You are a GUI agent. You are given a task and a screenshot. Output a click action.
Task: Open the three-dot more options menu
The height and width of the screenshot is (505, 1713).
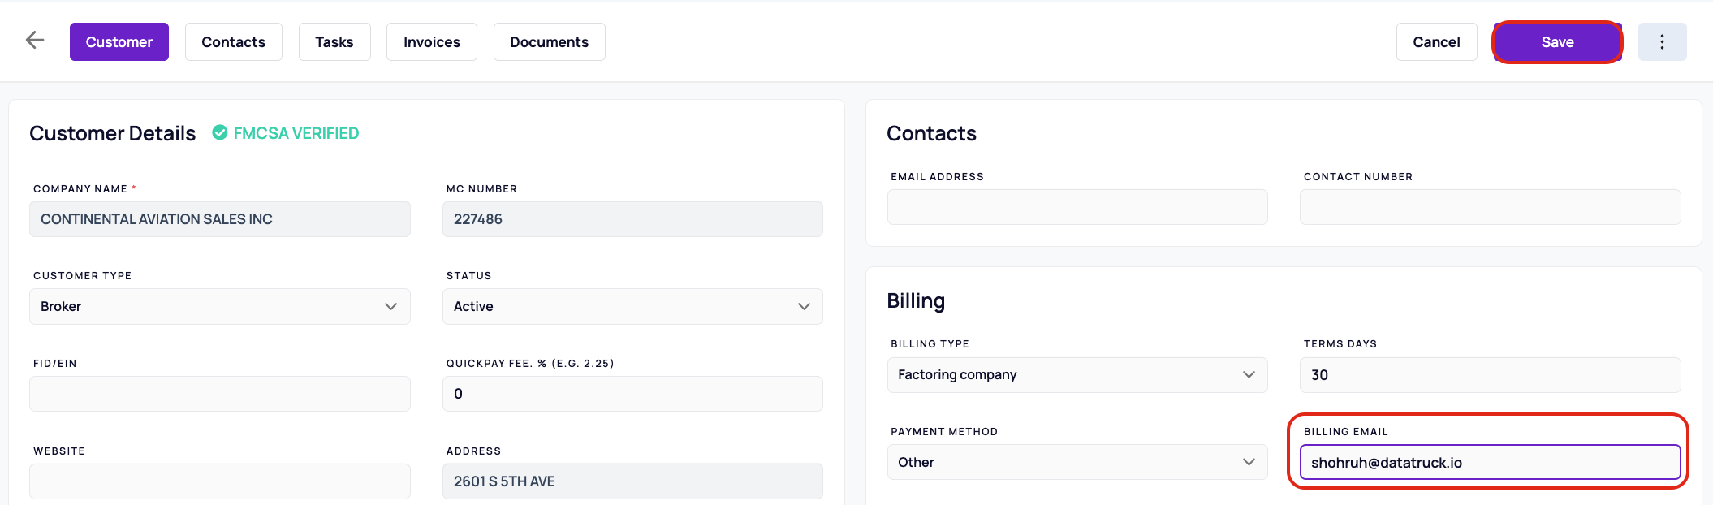1662,41
